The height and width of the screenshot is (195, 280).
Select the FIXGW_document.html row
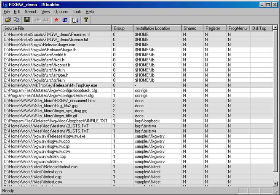138,100
